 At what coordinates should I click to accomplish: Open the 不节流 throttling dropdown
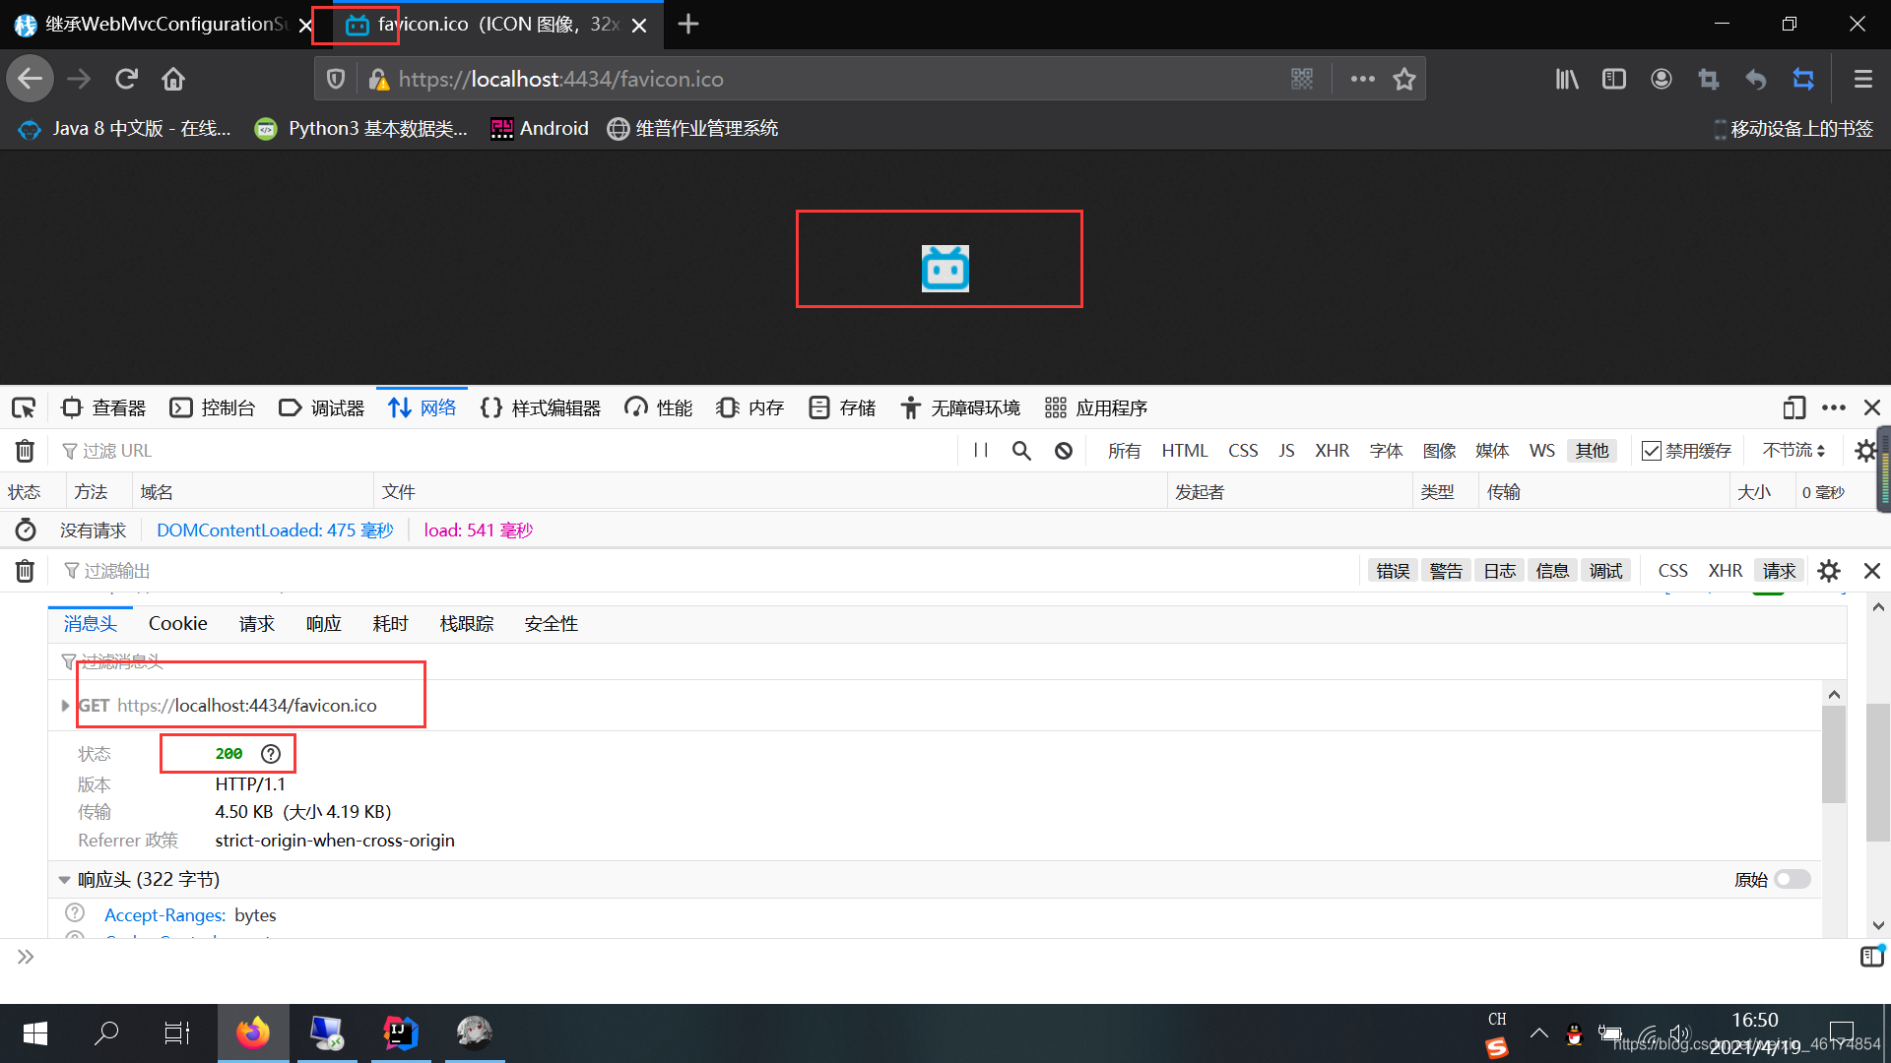tap(1793, 451)
